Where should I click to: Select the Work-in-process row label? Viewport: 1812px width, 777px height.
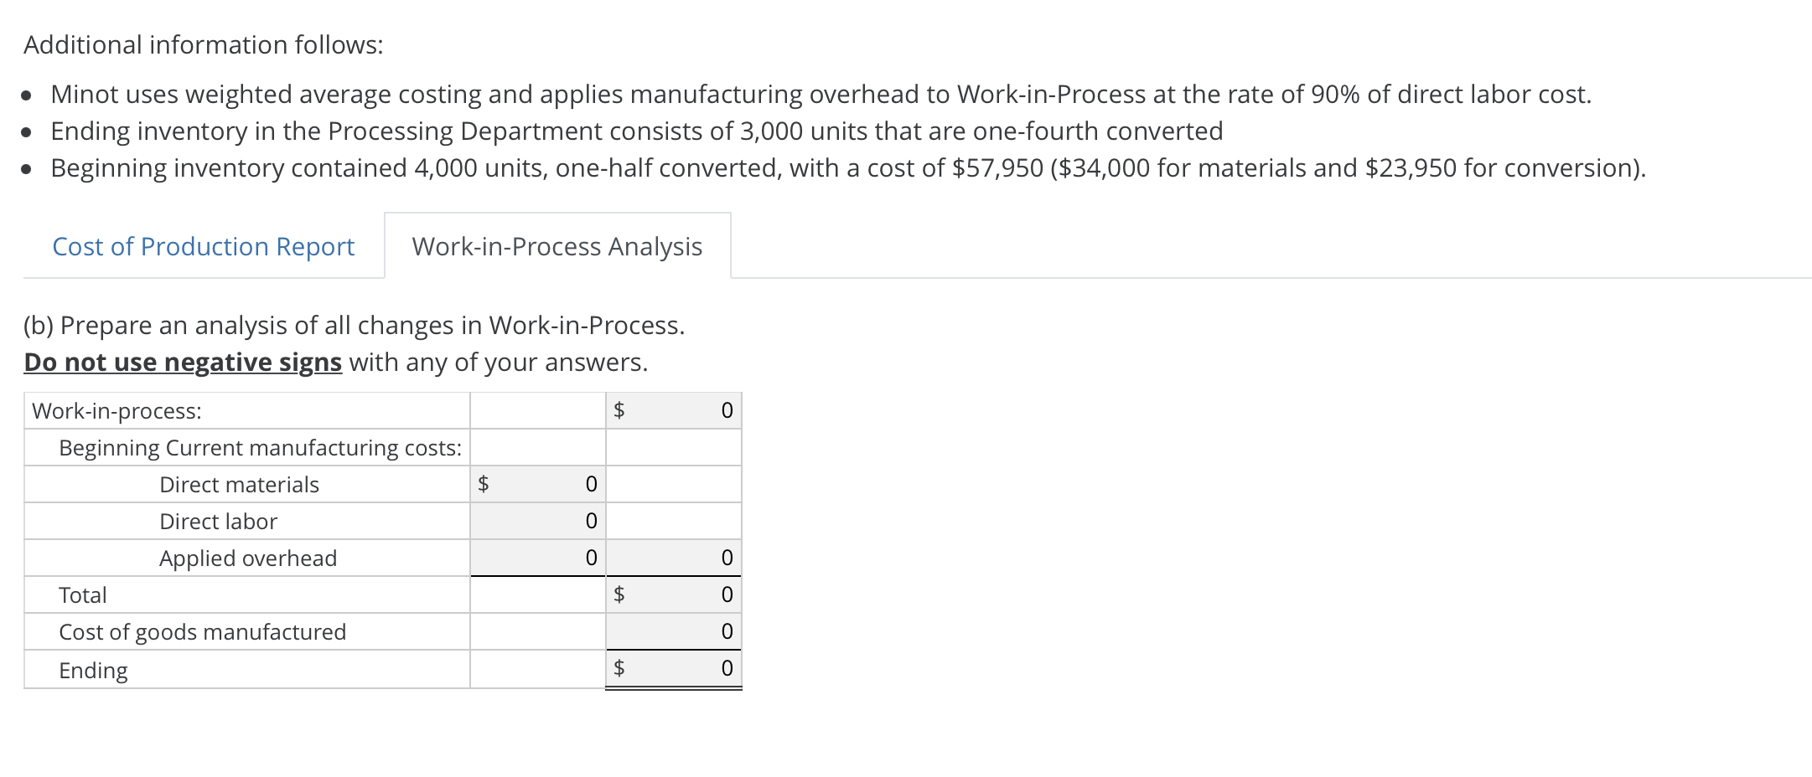[x=117, y=410]
